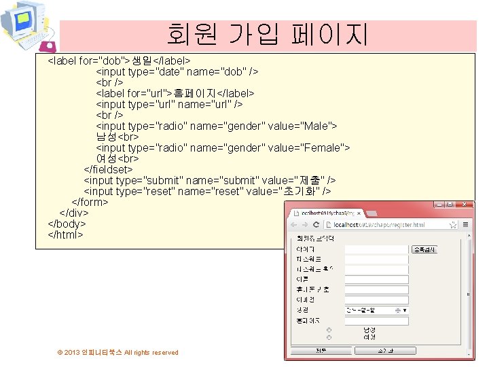Viewport: 489px width, 367px height.
Task: Reload the page with the refresh icon
Action: [x=316, y=225]
